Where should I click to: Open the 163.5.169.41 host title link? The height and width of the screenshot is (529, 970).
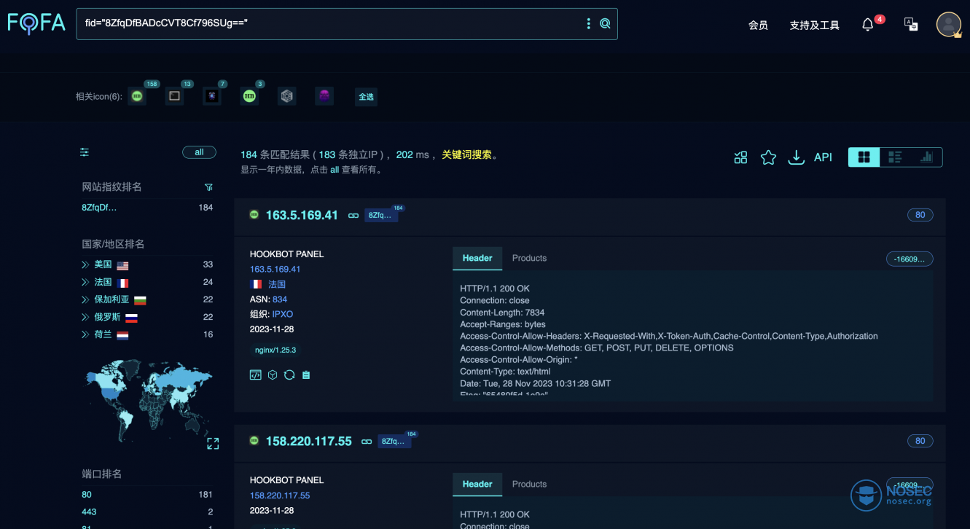[302, 215]
